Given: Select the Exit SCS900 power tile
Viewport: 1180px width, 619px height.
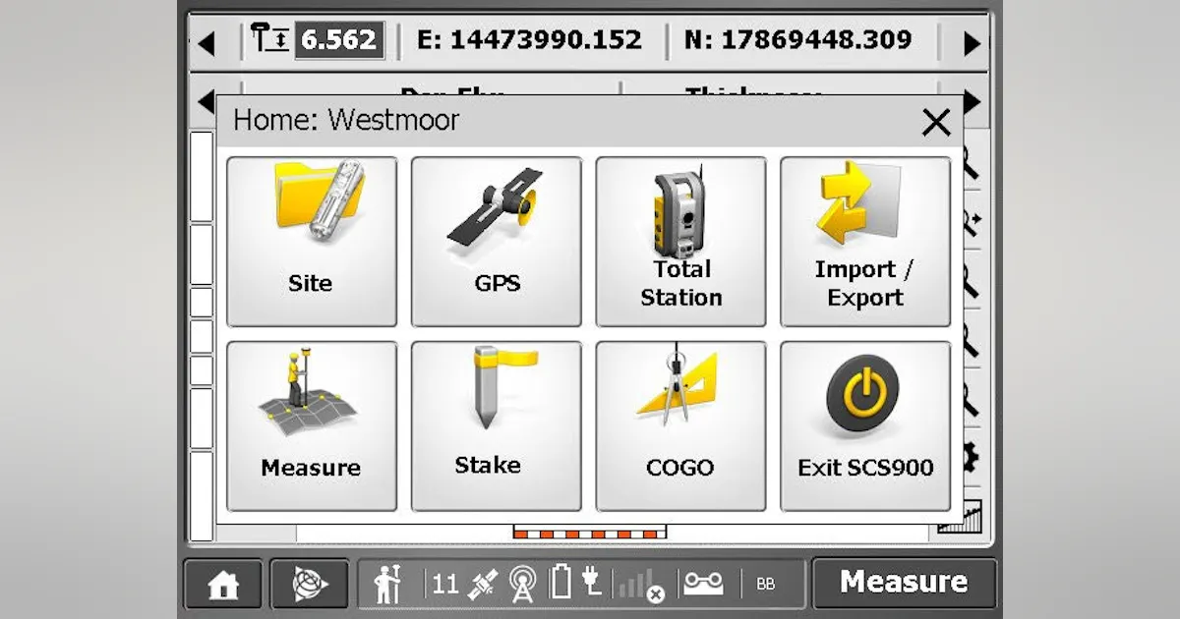Looking at the screenshot, I should [865, 426].
